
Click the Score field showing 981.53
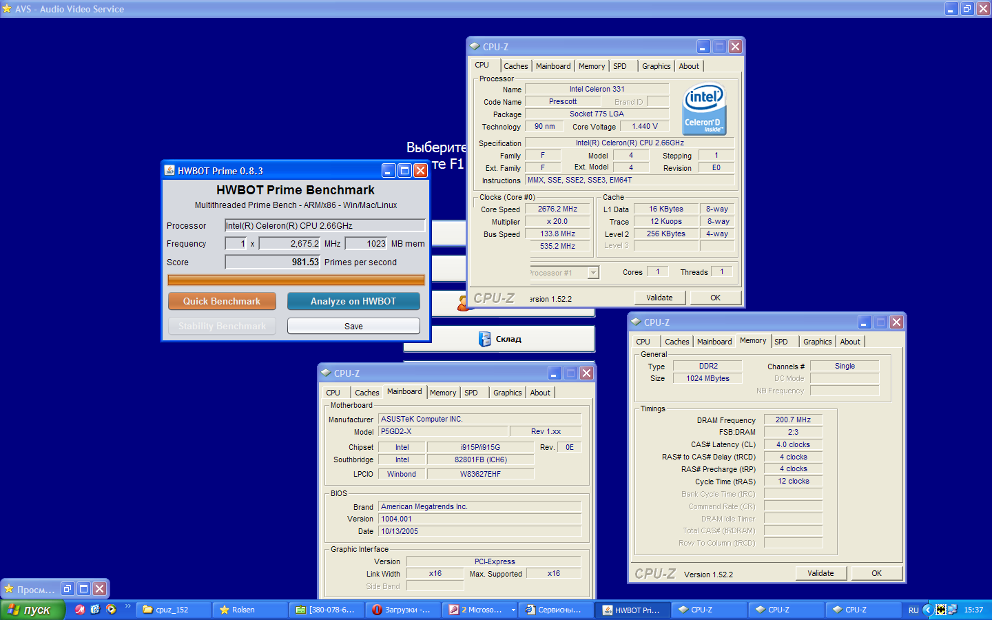coord(273,262)
